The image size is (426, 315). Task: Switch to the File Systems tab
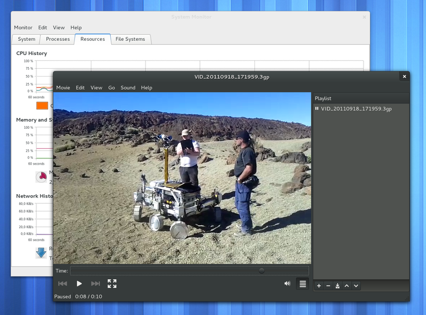(x=130, y=39)
